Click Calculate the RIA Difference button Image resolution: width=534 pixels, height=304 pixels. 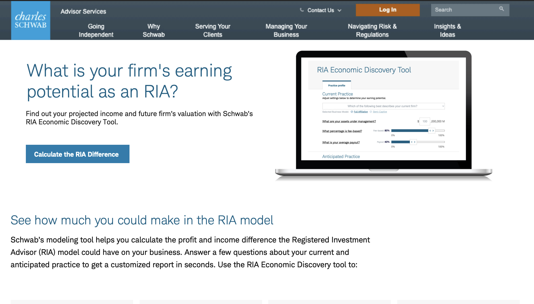pos(78,154)
